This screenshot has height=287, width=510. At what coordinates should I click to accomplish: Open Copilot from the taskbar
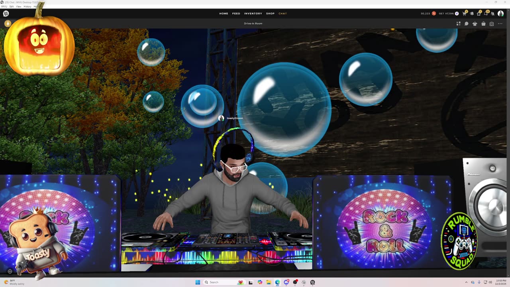(x=260, y=282)
